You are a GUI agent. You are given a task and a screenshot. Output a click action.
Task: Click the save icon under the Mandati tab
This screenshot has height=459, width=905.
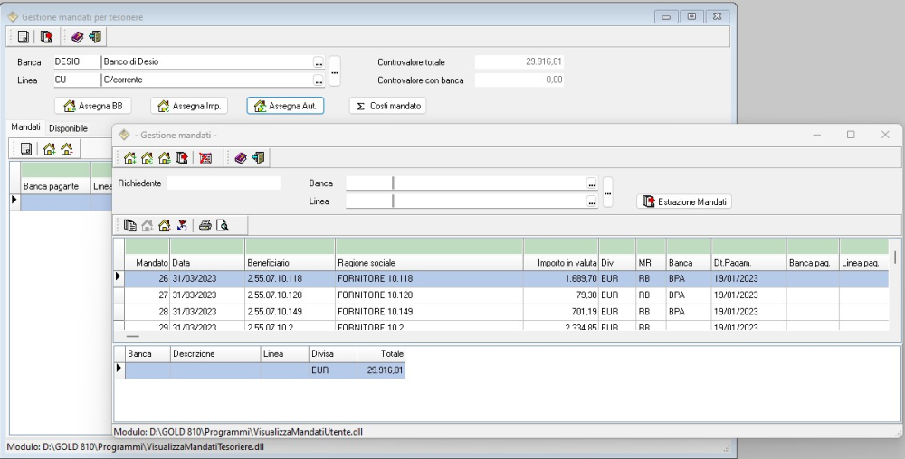click(x=26, y=149)
